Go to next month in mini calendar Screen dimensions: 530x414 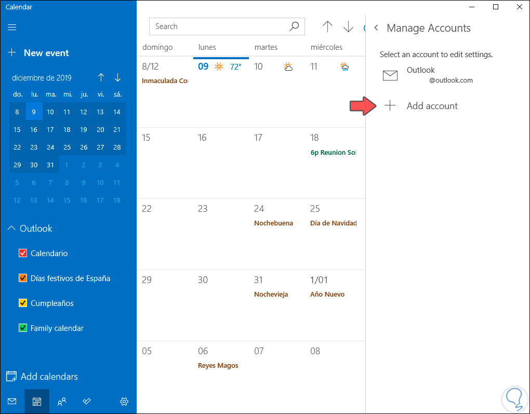(117, 78)
